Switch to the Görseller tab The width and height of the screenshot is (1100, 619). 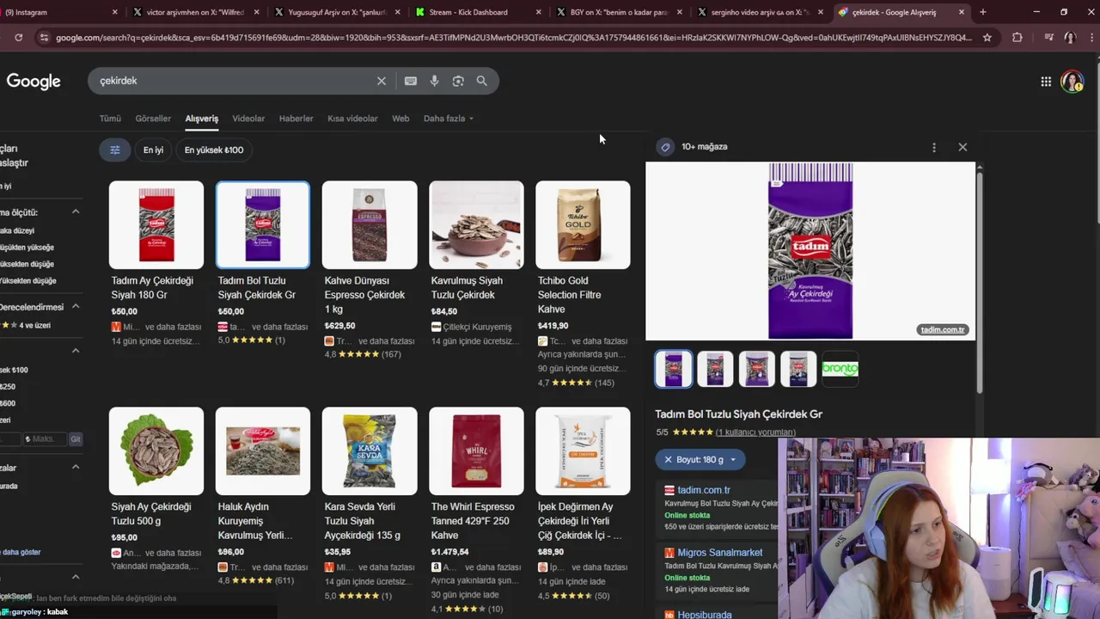(x=153, y=119)
